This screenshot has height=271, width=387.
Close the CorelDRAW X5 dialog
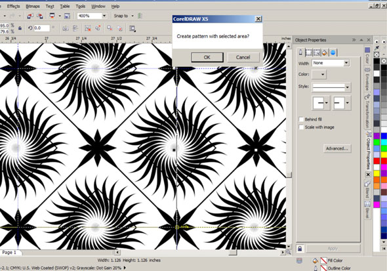258,19
